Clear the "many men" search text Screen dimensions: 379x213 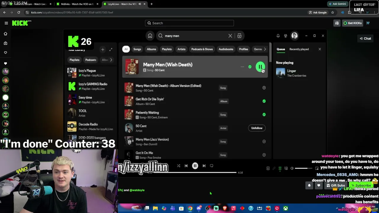point(230,36)
